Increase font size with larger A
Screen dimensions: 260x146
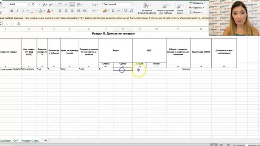coord(45,4)
